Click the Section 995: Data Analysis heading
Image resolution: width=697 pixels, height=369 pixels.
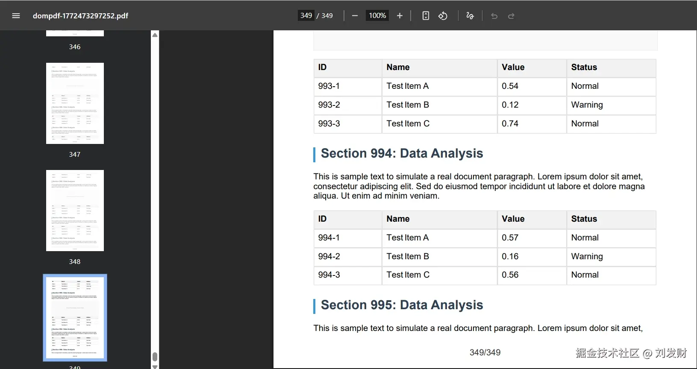[x=402, y=305]
